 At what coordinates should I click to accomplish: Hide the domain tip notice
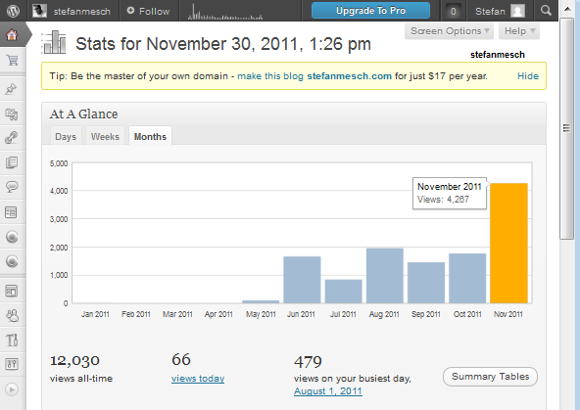[x=528, y=76]
